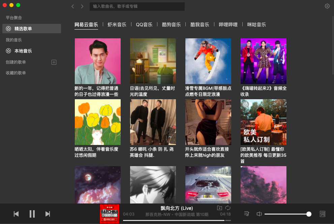Click the 收藏的歌单 section label
The height and width of the screenshot is (224, 334).
click(16, 73)
